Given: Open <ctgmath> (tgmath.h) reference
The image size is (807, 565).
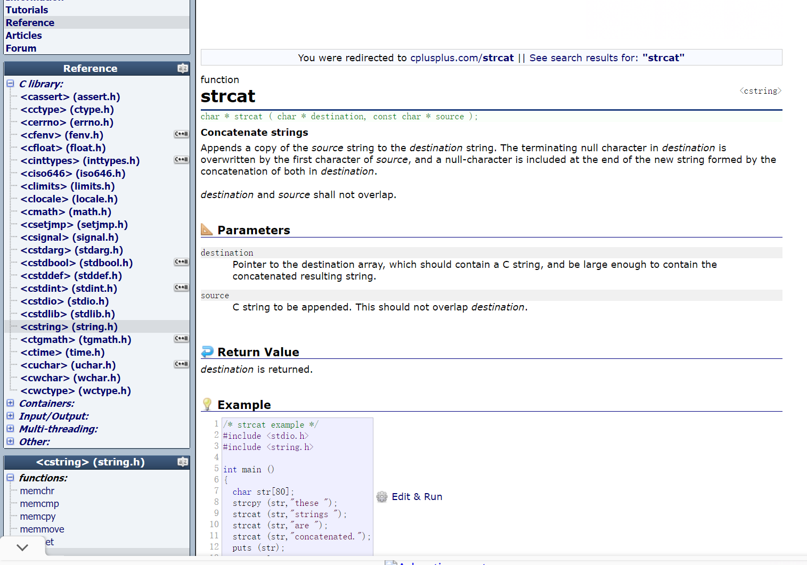Looking at the screenshot, I should pos(76,339).
